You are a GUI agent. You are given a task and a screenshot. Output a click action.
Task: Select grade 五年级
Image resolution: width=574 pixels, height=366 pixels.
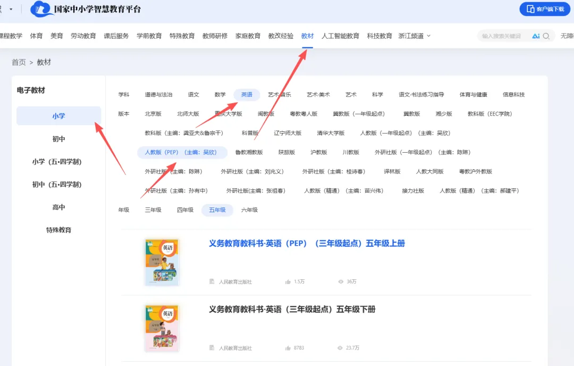(217, 210)
